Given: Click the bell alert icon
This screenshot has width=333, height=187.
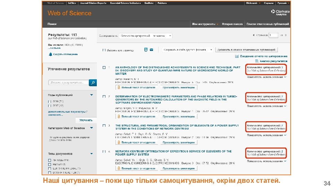Looking at the screenshot, I should click(x=50, y=54).
